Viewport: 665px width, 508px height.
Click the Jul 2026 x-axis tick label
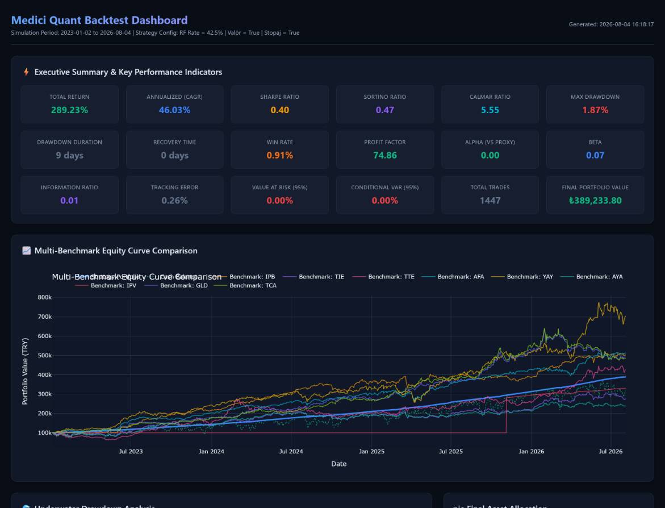pos(610,452)
